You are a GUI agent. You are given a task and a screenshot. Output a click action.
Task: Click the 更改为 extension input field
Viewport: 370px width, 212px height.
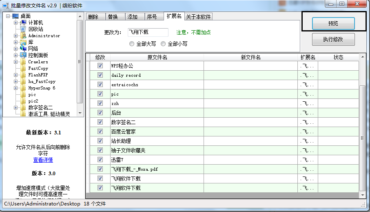pos(148,32)
